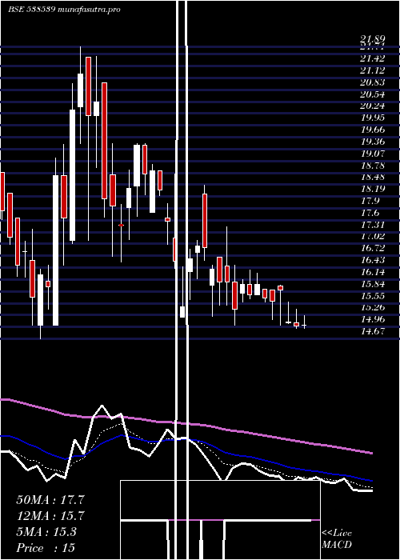Click the 20.83 price level label
The image size is (400, 560).
click(x=373, y=82)
